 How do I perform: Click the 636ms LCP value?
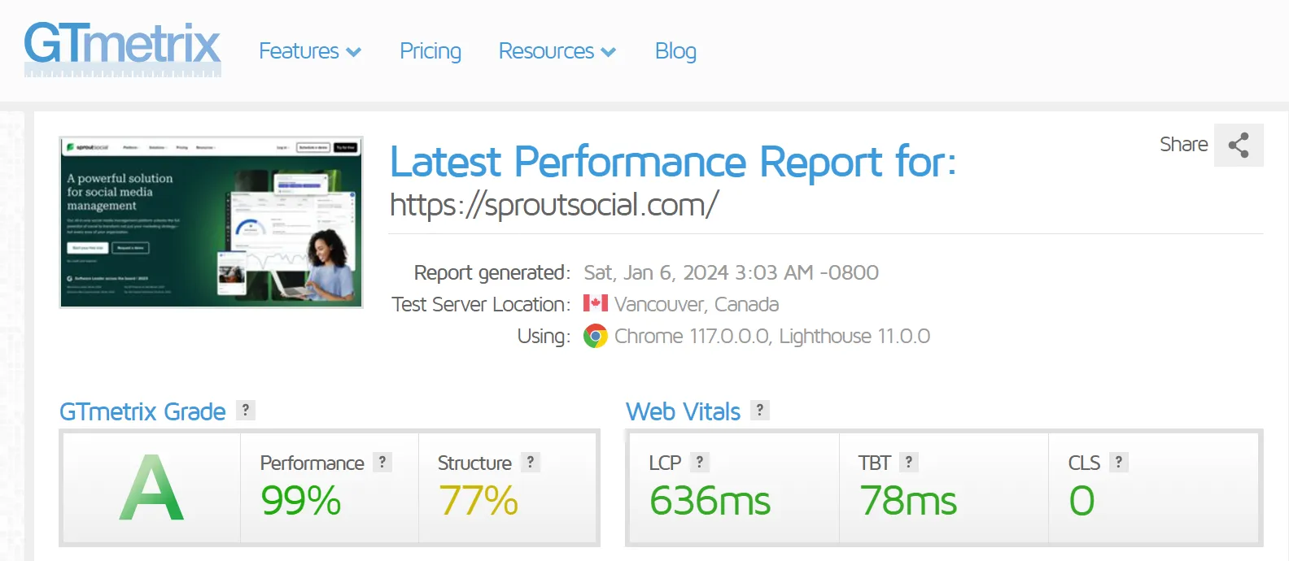[x=710, y=501]
